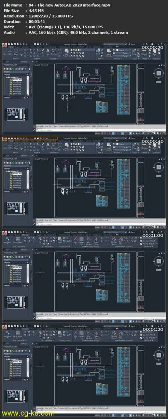Click the Projects side tab in the 00:01:00 frame

[x=31, y=262]
